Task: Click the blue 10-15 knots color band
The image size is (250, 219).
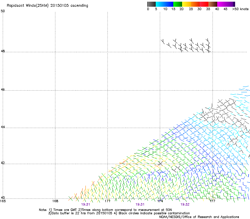Action: (x=169, y=4)
